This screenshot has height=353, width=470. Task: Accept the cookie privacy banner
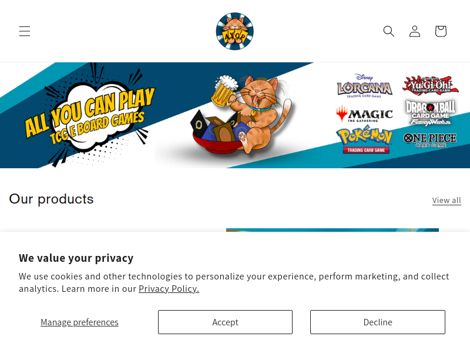(x=225, y=322)
